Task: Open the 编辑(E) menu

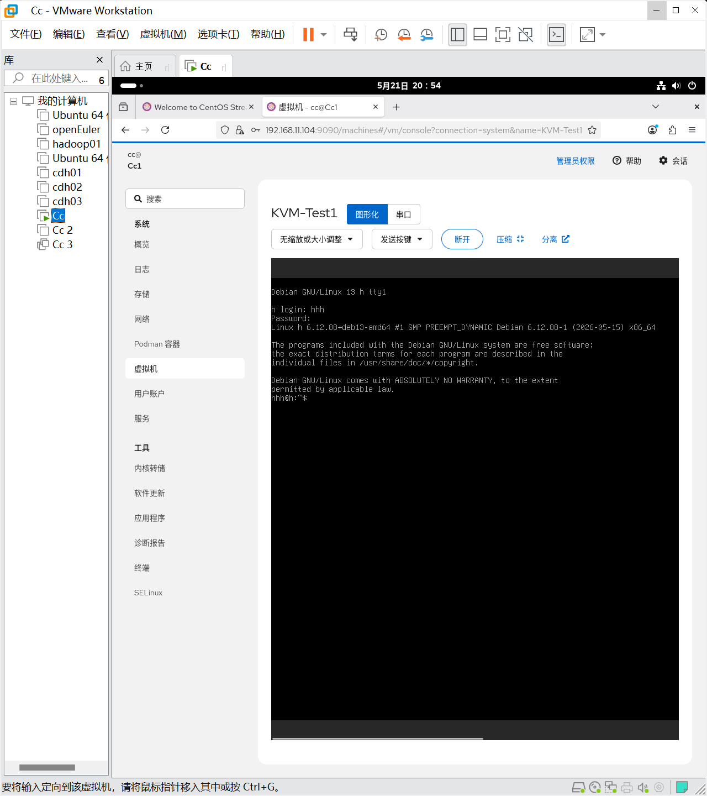Action: coord(69,34)
